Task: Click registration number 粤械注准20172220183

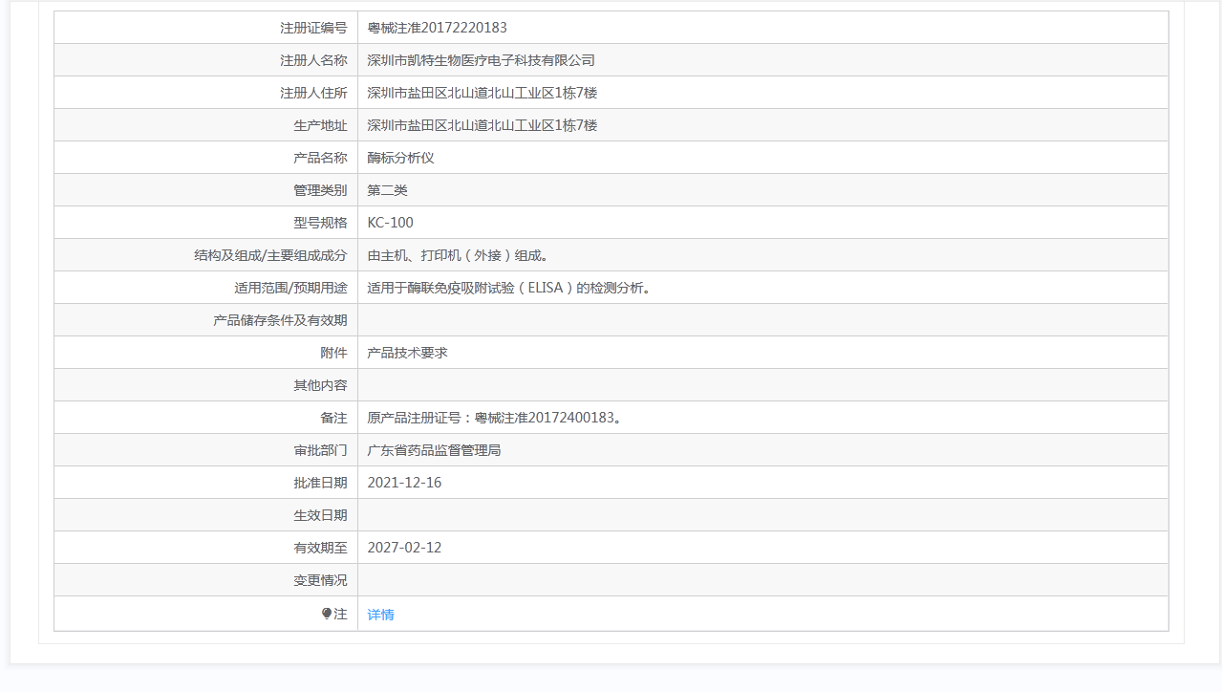Action: (x=437, y=28)
